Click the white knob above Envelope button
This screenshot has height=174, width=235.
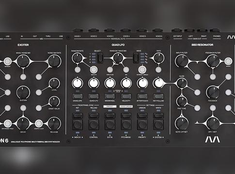pyautogui.click(x=78, y=83)
